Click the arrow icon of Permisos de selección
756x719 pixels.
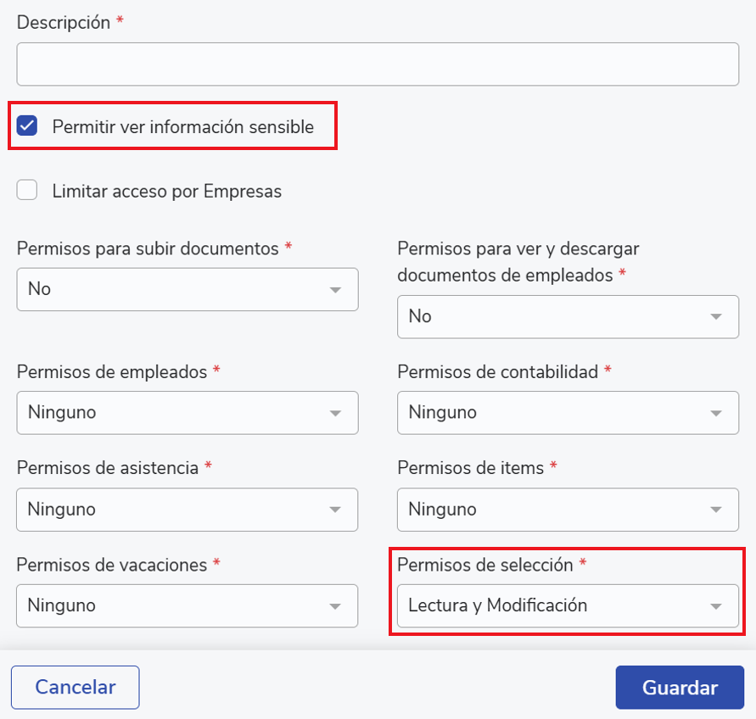tap(716, 607)
